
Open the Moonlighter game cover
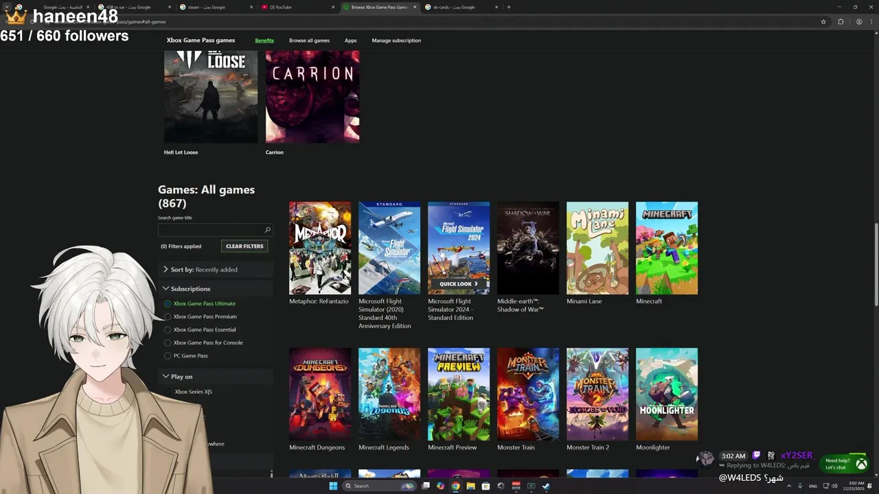tap(667, 394)
